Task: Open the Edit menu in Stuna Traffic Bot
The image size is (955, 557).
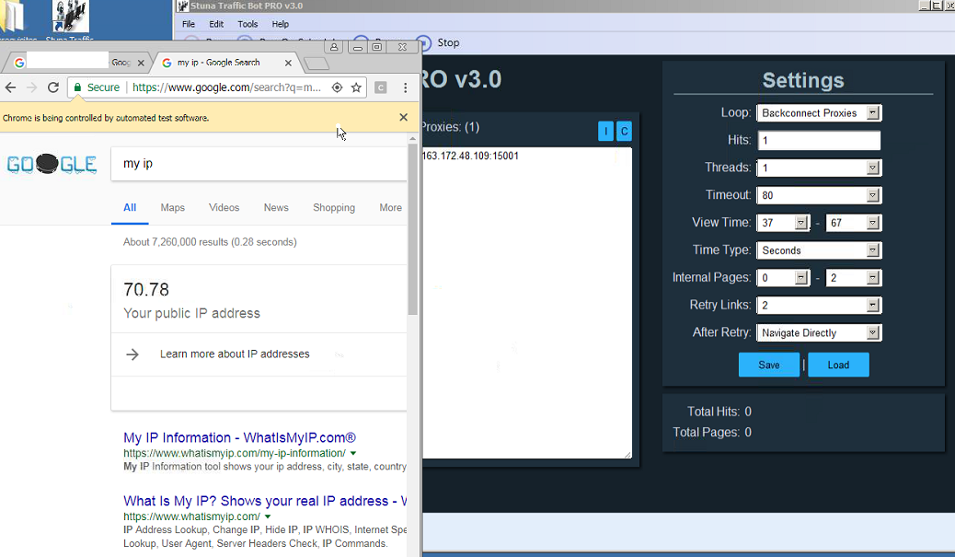Action: pyautogui.click(x=216, y=24)
